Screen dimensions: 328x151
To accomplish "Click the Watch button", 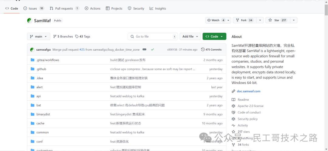I will pos(216,20).
